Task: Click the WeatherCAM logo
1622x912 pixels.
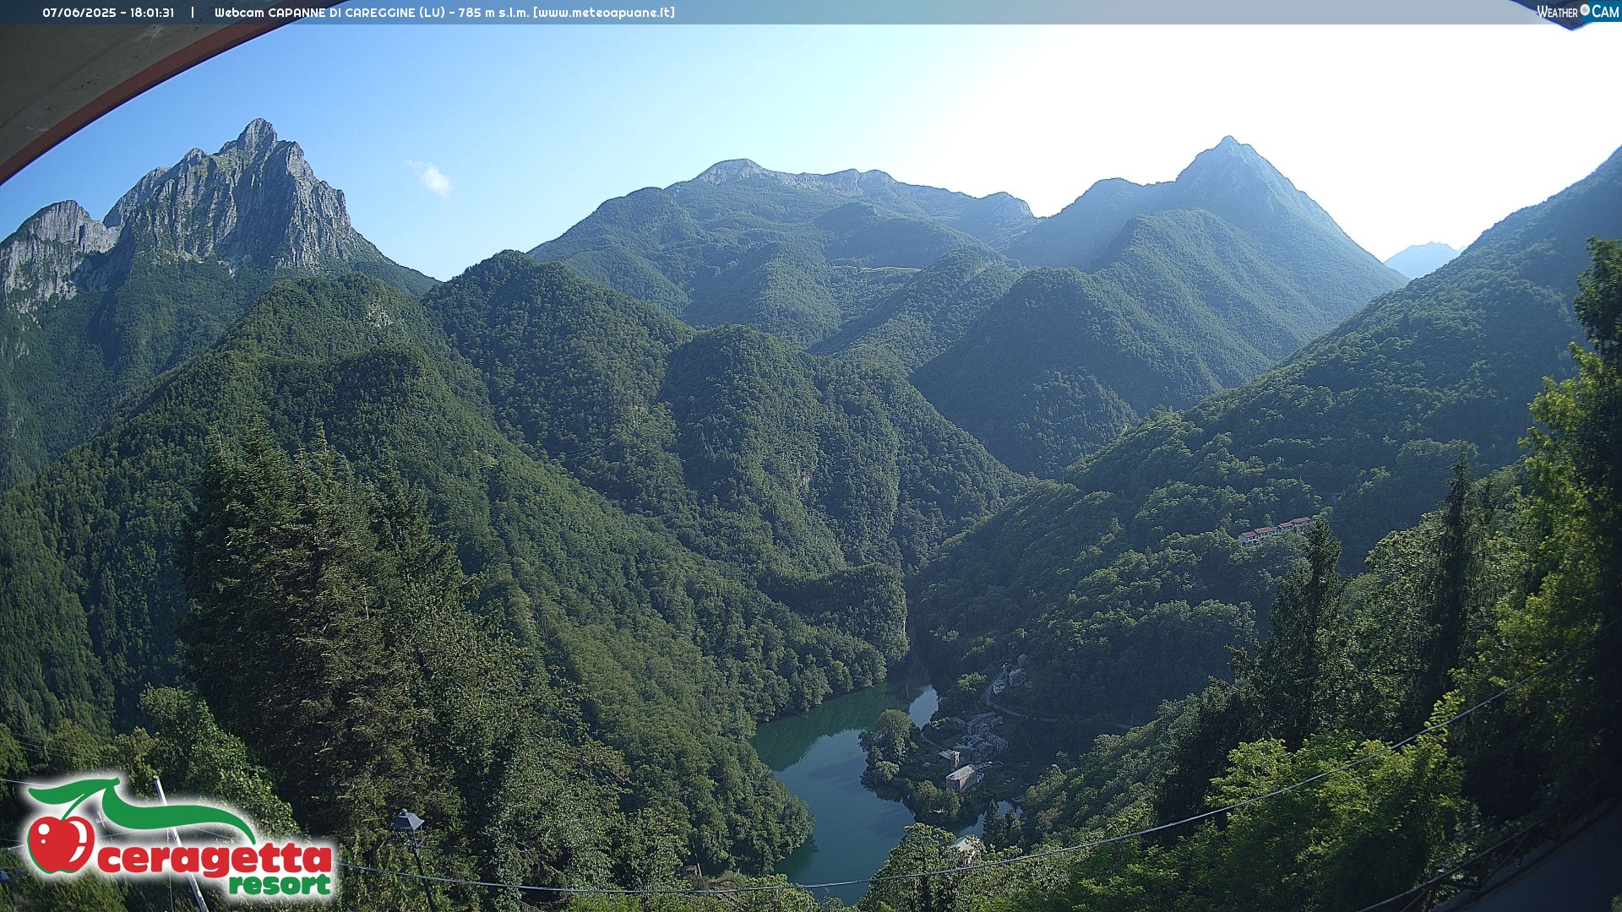Action: pos(1577,12)
